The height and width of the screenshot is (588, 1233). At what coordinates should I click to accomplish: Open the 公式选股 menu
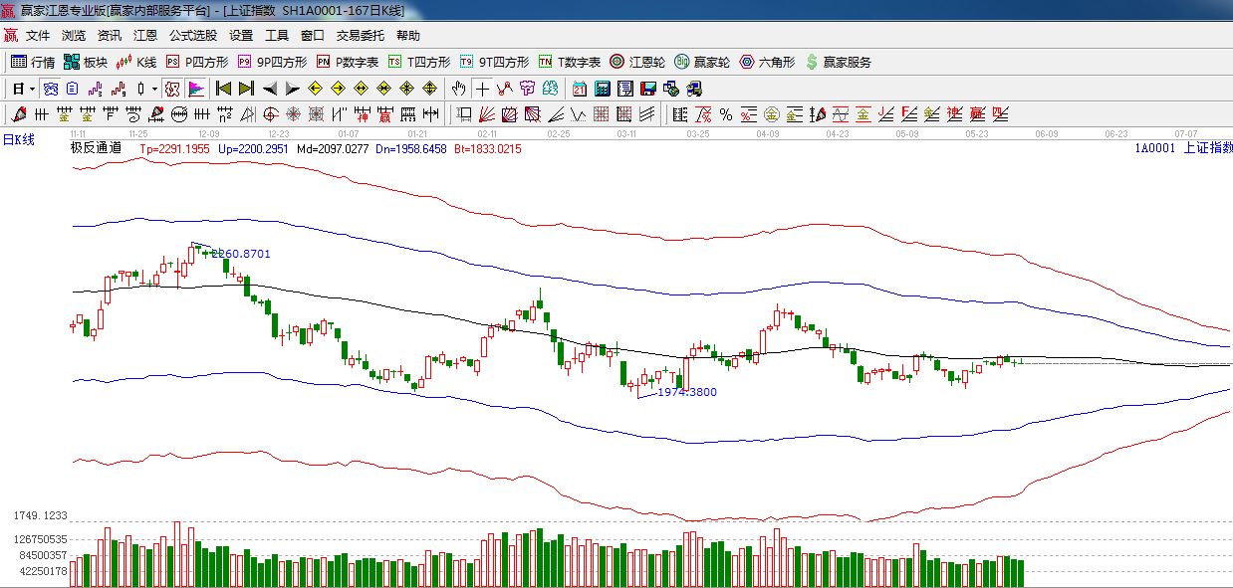[192, 35]
